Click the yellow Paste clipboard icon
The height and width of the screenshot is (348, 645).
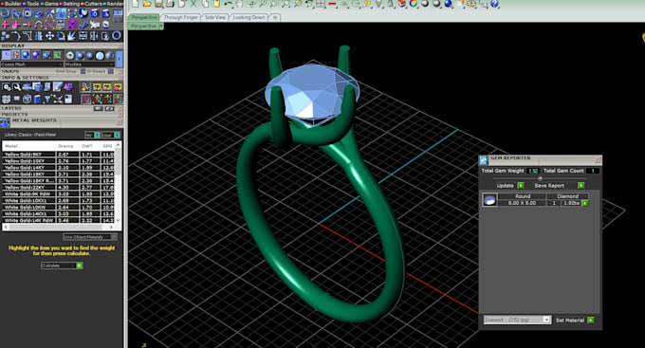pos(217,4)
